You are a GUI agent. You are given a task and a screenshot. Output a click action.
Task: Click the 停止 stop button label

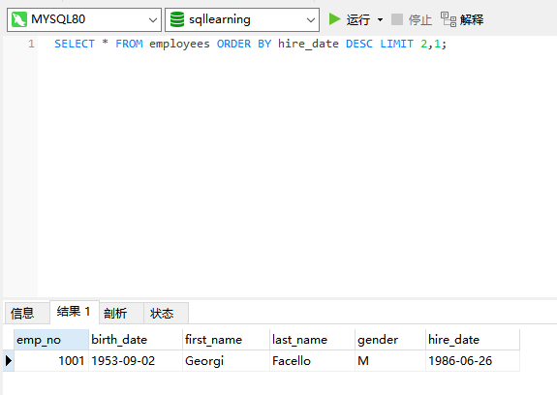point(420,19)
